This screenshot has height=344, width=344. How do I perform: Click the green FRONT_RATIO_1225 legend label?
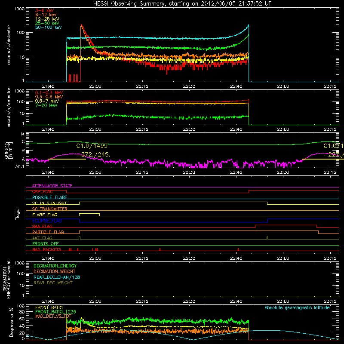(55, 312)
